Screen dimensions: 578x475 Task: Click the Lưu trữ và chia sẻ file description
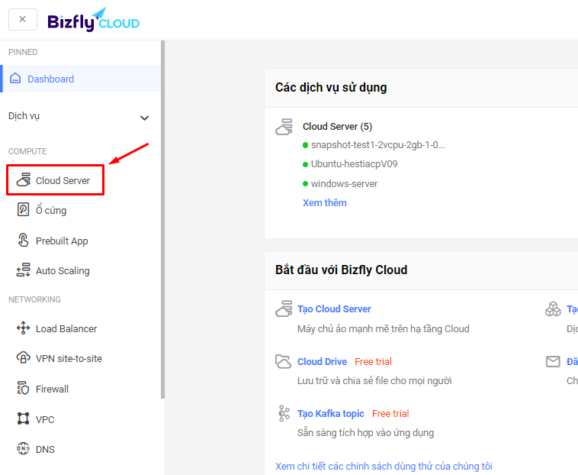[x=374, y=380]
